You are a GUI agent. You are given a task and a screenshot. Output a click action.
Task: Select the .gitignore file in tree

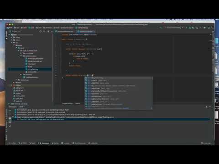pyautogui.click(x=19, y=88)
